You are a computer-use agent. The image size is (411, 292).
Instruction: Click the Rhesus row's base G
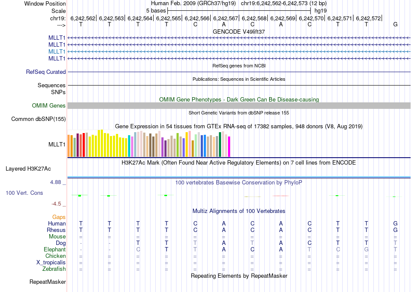click(x=395, y=230)
